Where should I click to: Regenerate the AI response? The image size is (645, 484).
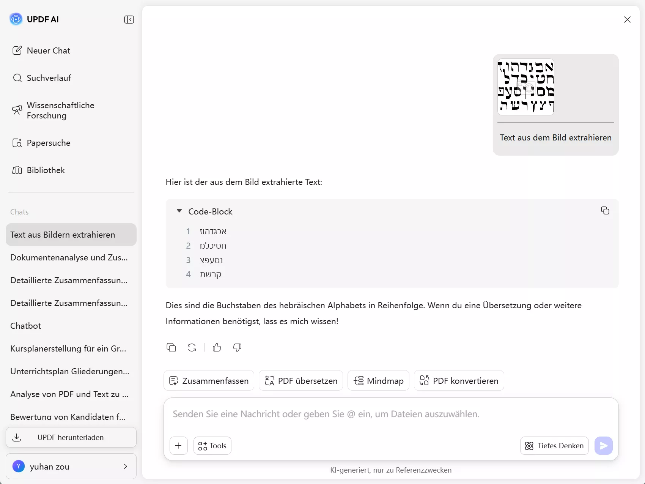(192, 347)
